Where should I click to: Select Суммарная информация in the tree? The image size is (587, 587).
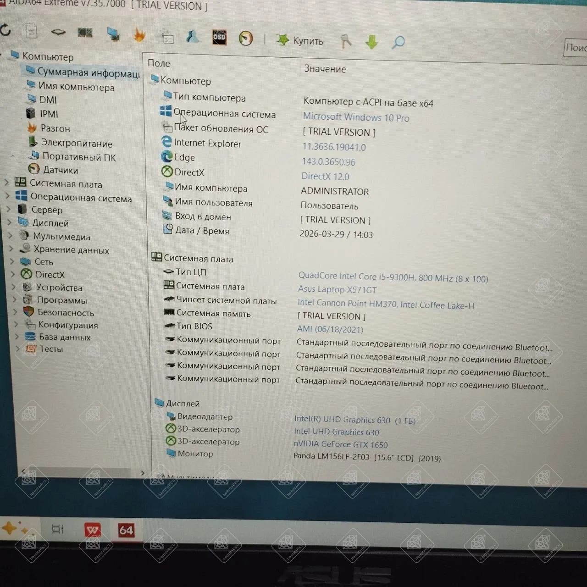[83, 72]
